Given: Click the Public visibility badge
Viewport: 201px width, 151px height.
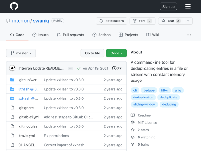Looking at the screenshot, I should click(x=58, y=21).
